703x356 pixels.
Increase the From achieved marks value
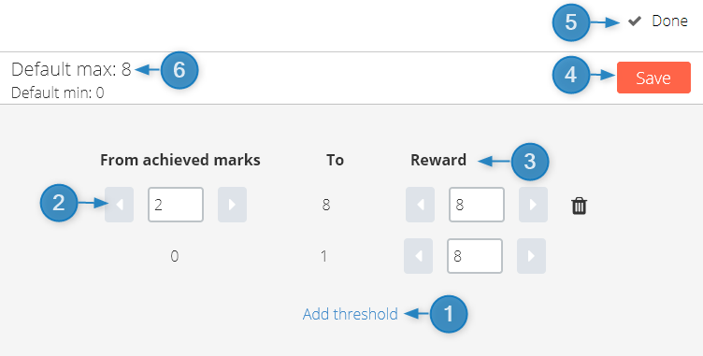tap(232, 205)
